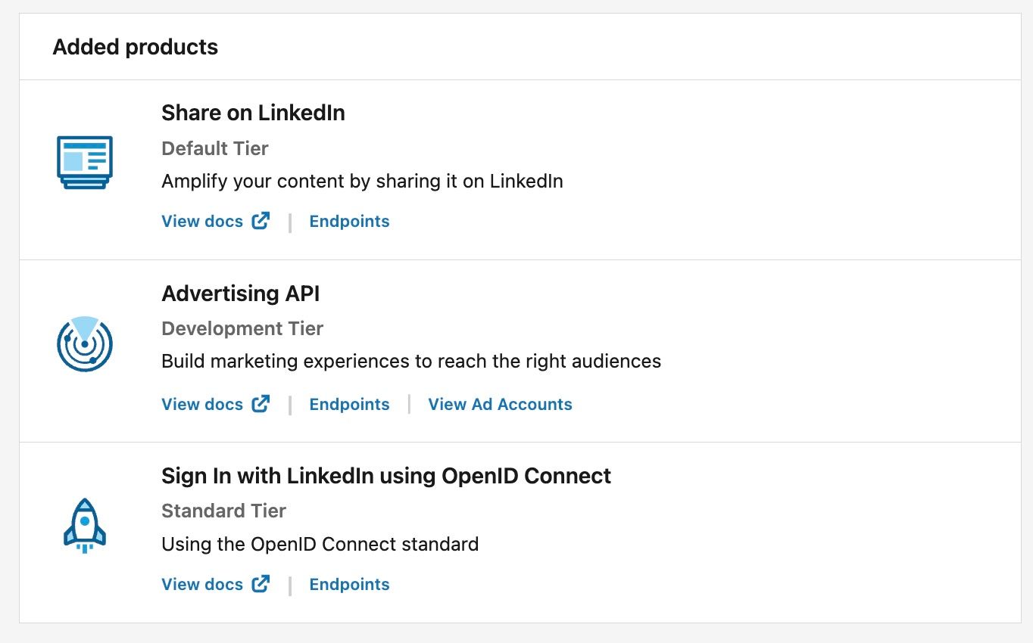Screen dimensions: 1033x643
Task: Click the Standard Tier label
Action: coord(223,511)
